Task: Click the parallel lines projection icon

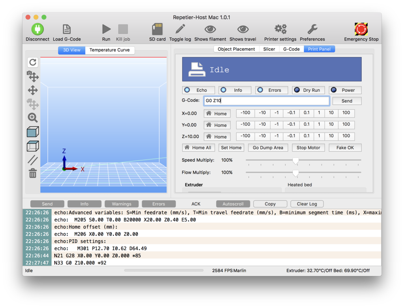Action: pyautogui.click(x=33, y=160)
